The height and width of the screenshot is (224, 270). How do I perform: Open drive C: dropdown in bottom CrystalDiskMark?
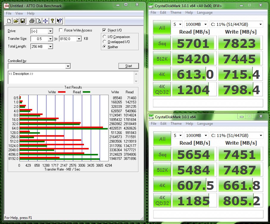[x=237, y=135]
